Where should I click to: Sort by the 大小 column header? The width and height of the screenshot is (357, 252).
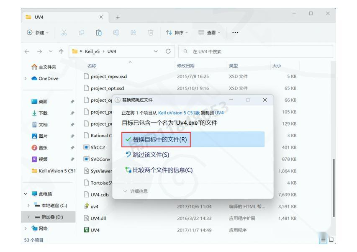pyautogui.click(x=277, y=66)
